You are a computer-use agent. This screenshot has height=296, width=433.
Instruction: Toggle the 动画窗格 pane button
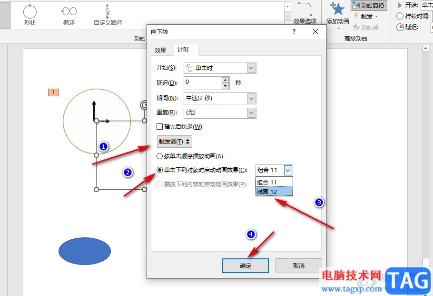pyautogui.click(x=369, y=6)
